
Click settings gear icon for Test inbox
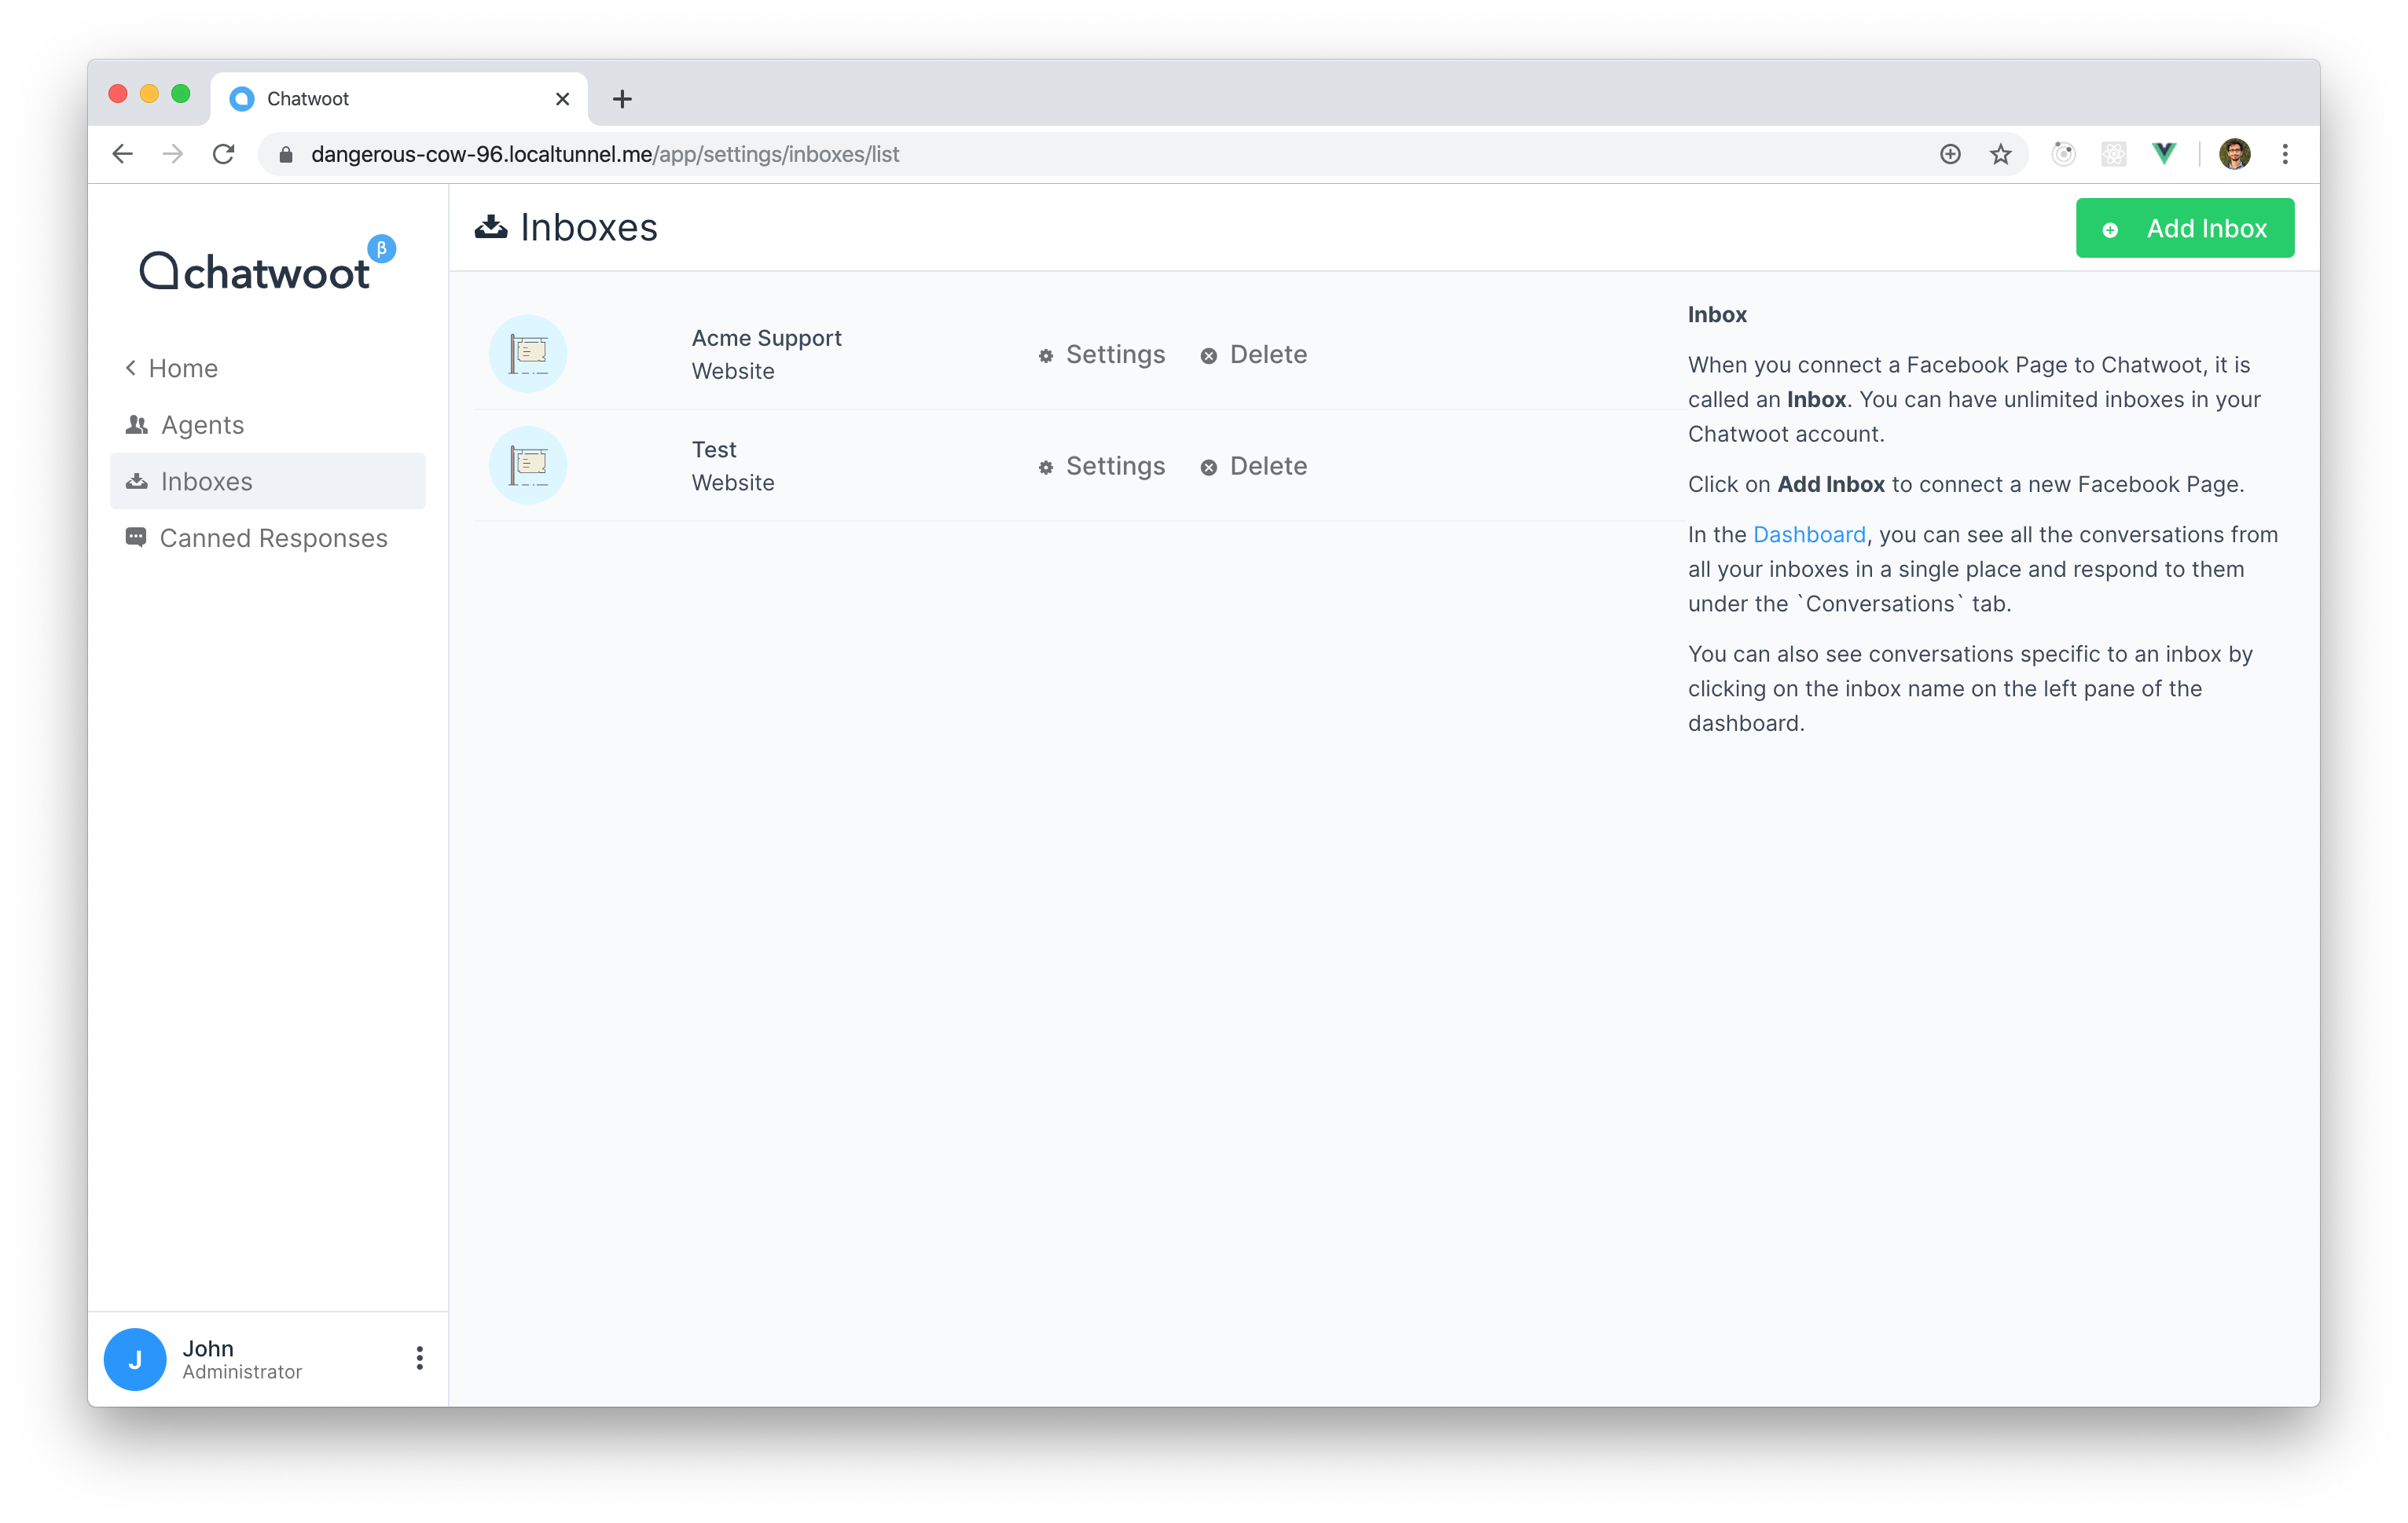click(x=1045, y=465)
